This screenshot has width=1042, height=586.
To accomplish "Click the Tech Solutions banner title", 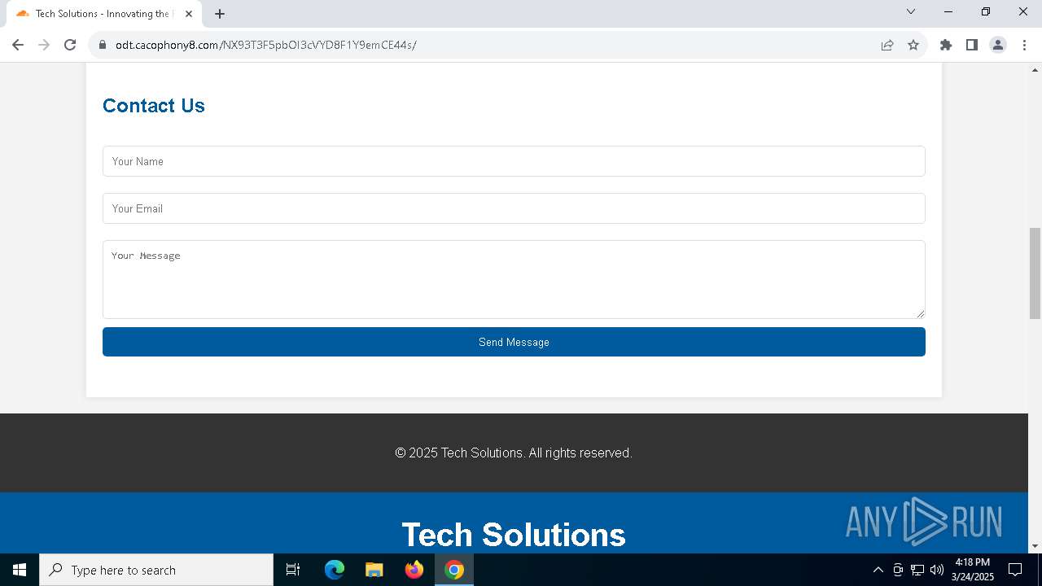I will click(x=514, y=535).
